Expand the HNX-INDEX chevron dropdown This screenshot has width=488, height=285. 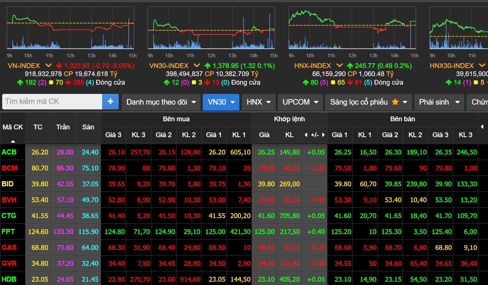(339, 66)
